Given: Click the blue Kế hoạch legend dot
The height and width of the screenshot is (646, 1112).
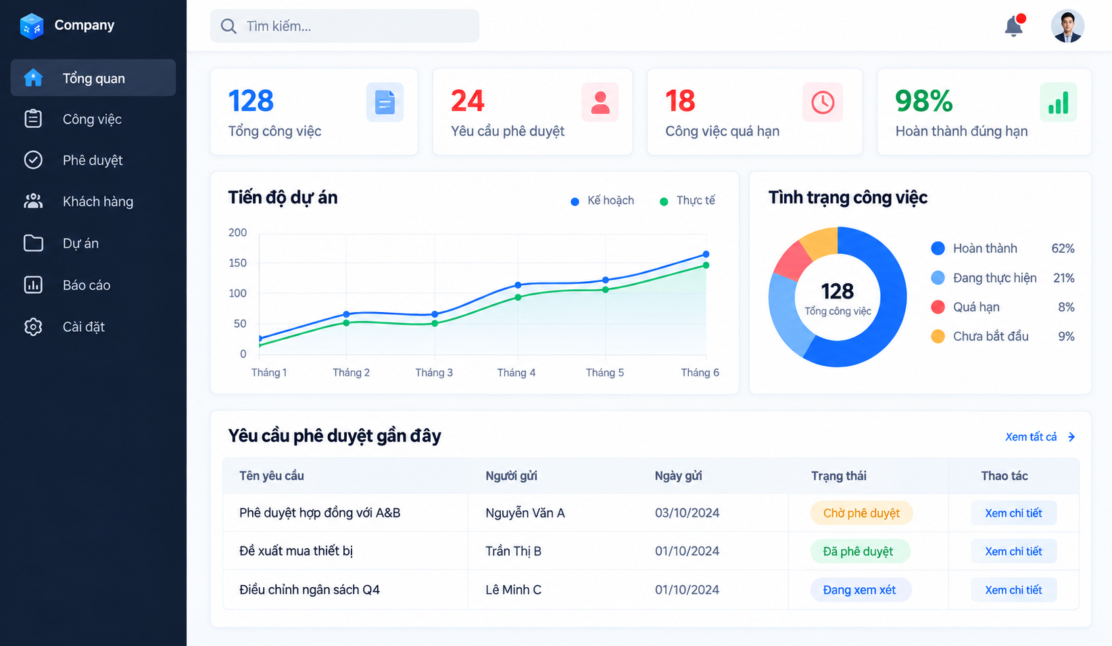Looking at the screenshot, I should pos(575,201).
